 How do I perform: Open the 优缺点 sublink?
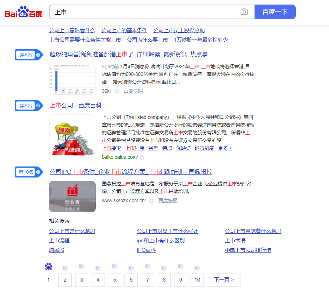tap(183, 148)
